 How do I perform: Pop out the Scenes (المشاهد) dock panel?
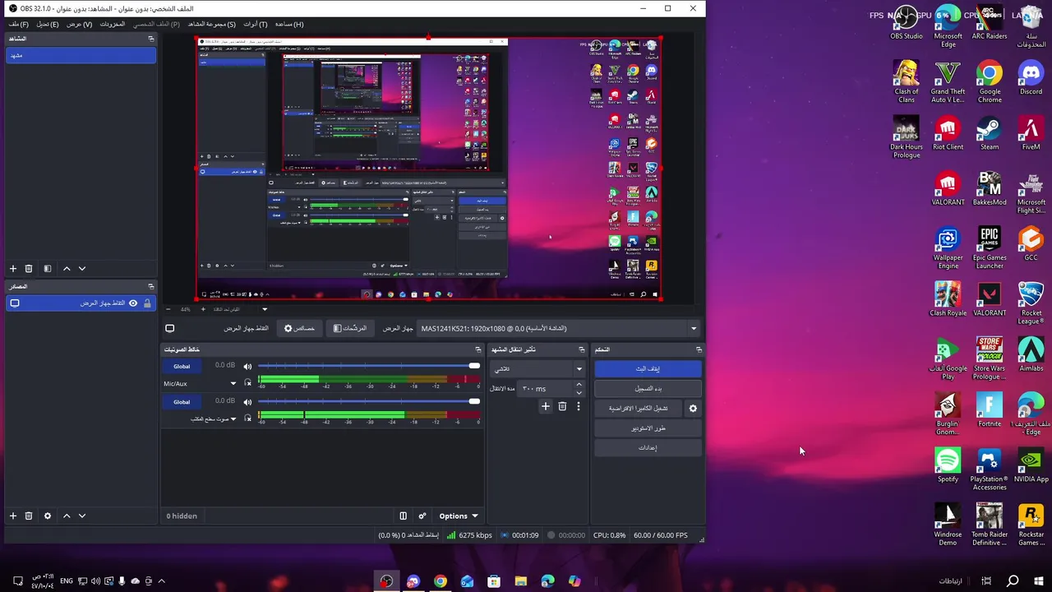coord(150,39)
